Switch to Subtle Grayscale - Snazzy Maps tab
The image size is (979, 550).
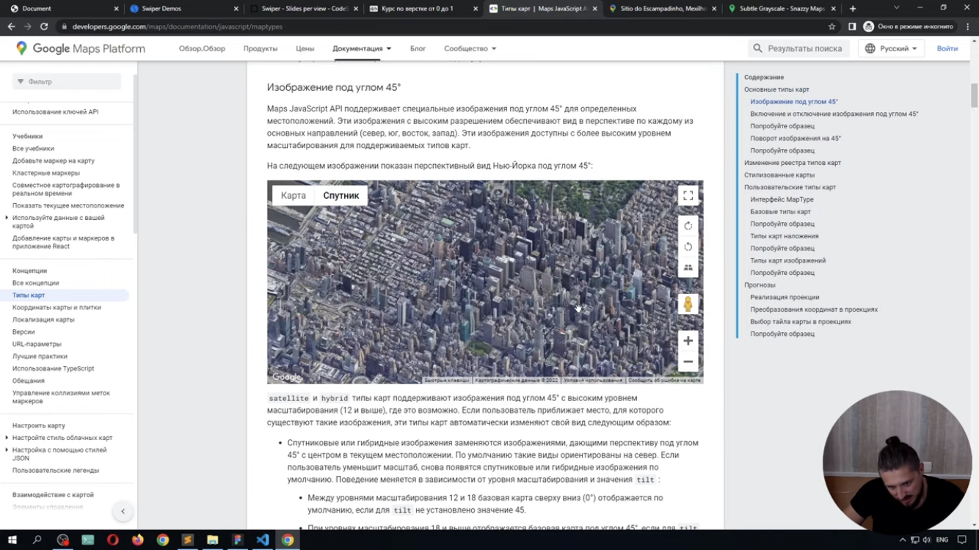click(x=782, y=9)
